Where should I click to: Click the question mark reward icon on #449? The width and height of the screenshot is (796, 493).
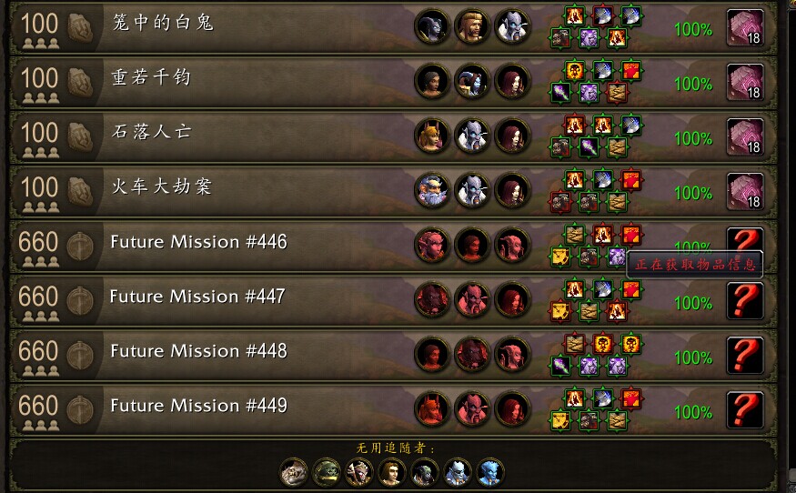point(745,409)
